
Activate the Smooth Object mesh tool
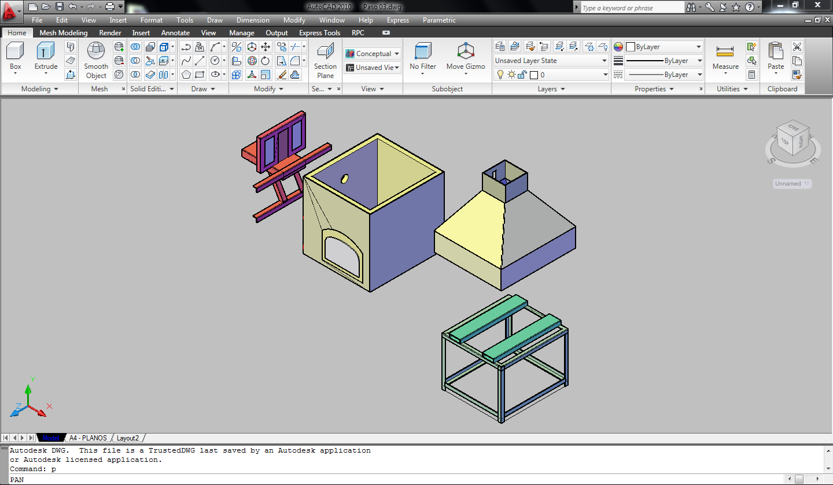point(96,52)
